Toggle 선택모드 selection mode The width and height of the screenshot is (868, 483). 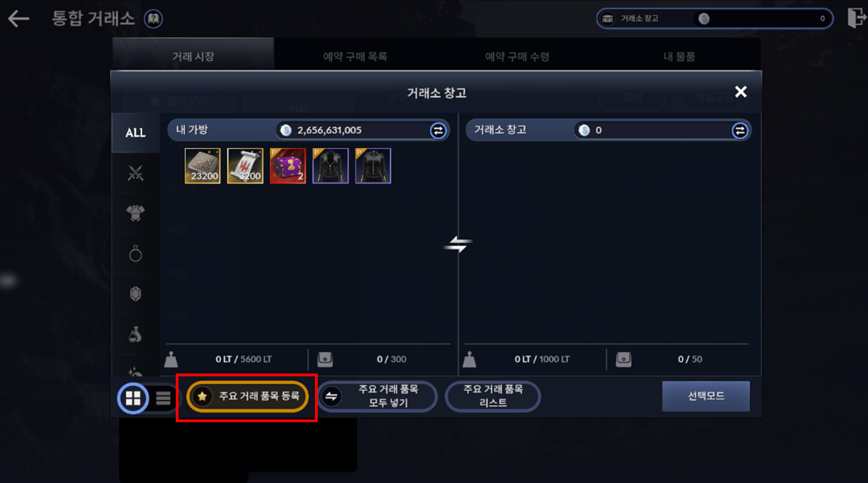(706, 396)
